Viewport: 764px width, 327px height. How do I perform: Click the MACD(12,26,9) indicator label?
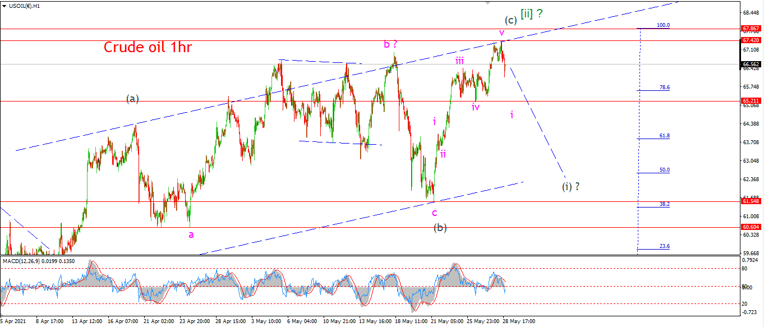[21, 261]
